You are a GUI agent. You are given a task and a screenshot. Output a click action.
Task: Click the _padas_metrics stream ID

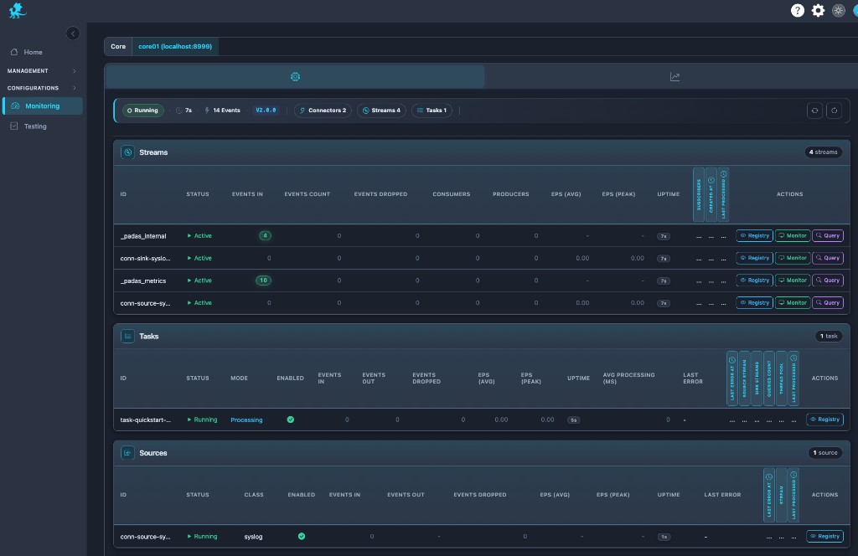pos(143,281)
